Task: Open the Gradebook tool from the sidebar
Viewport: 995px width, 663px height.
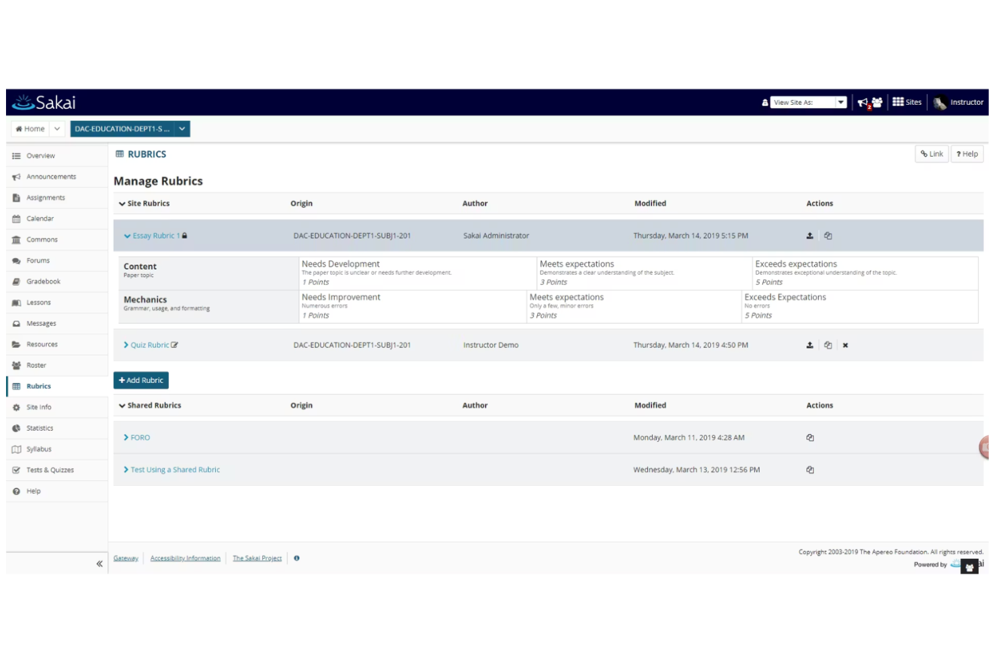Action: [43, 281]
